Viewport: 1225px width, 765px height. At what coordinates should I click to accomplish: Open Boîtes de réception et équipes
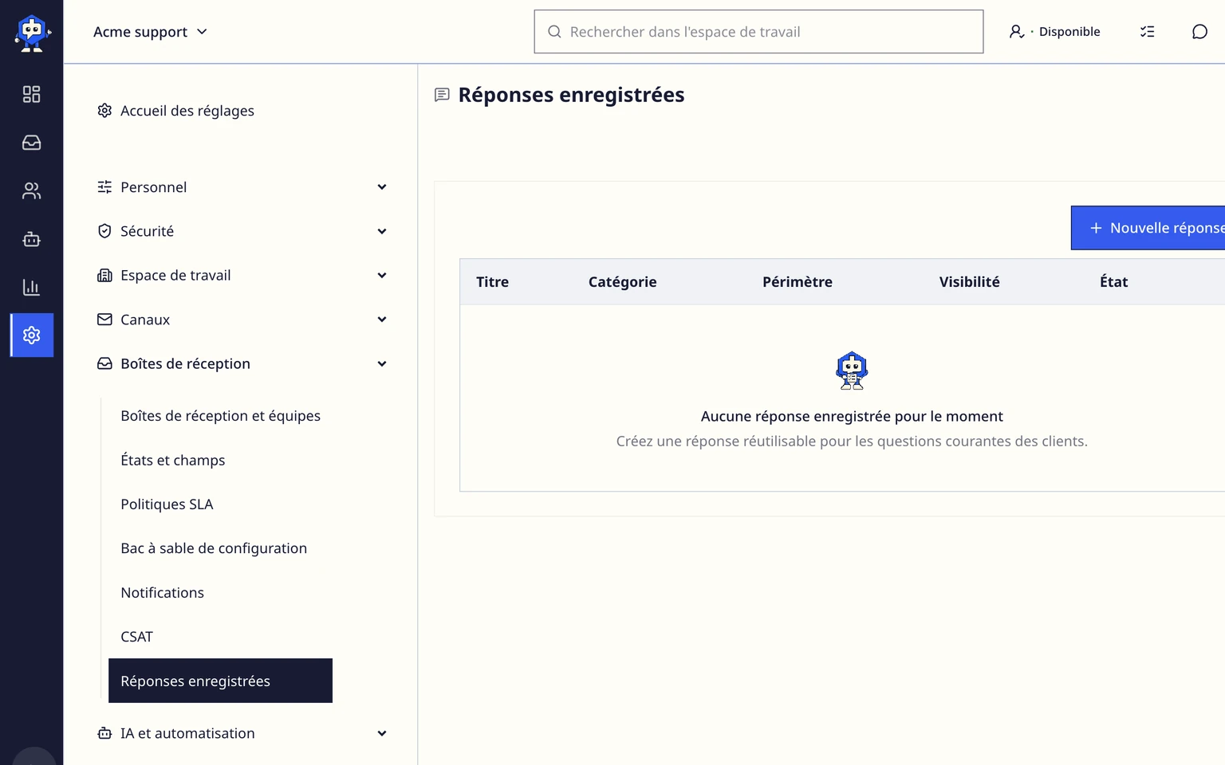(x=220, y=416)
